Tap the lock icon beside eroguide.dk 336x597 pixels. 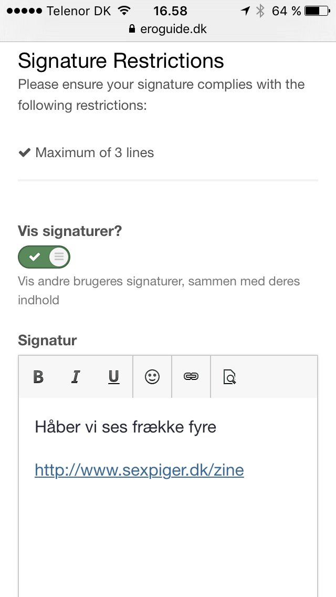pos(132,28)
